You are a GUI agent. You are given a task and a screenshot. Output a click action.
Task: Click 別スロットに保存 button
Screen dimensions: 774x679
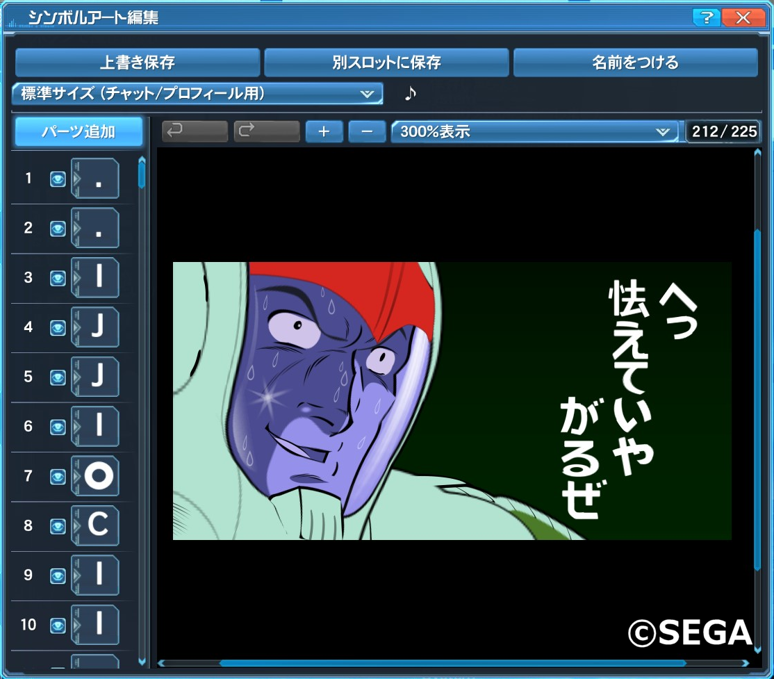pos(386,63)
